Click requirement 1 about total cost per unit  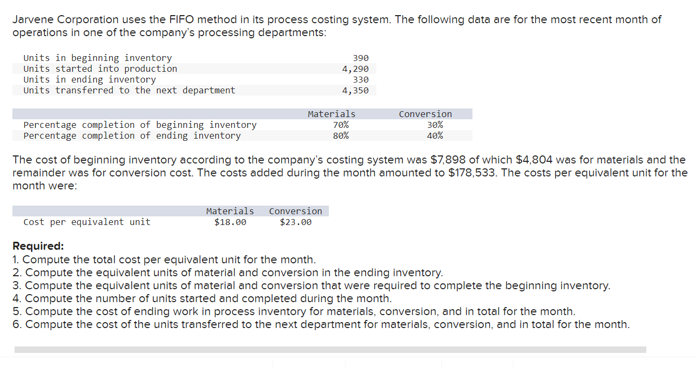[164, 260]
